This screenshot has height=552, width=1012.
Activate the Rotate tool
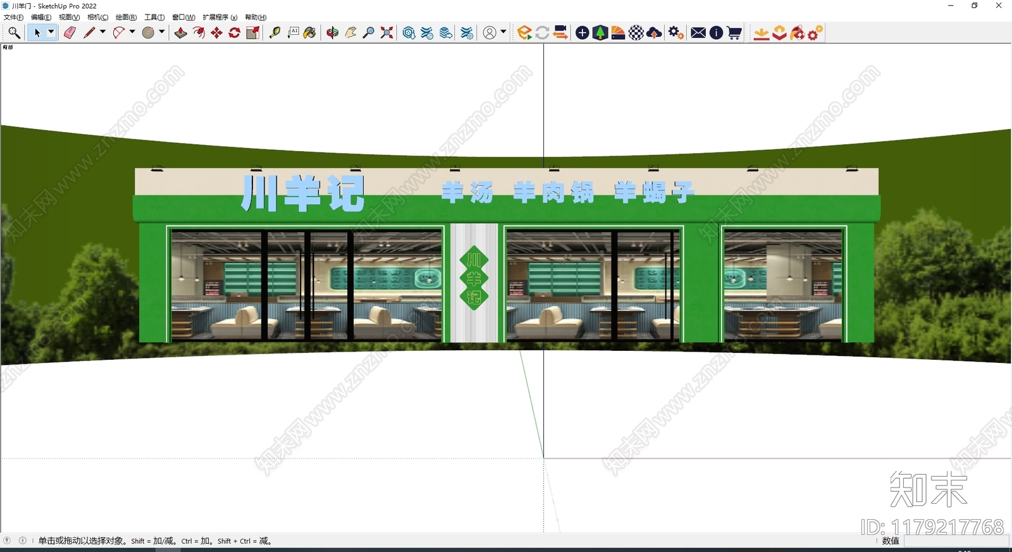coord(234,33)
